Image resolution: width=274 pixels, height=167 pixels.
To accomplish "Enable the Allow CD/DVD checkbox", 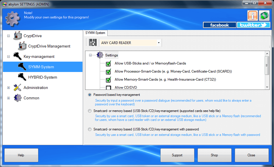I will [108, 88].
